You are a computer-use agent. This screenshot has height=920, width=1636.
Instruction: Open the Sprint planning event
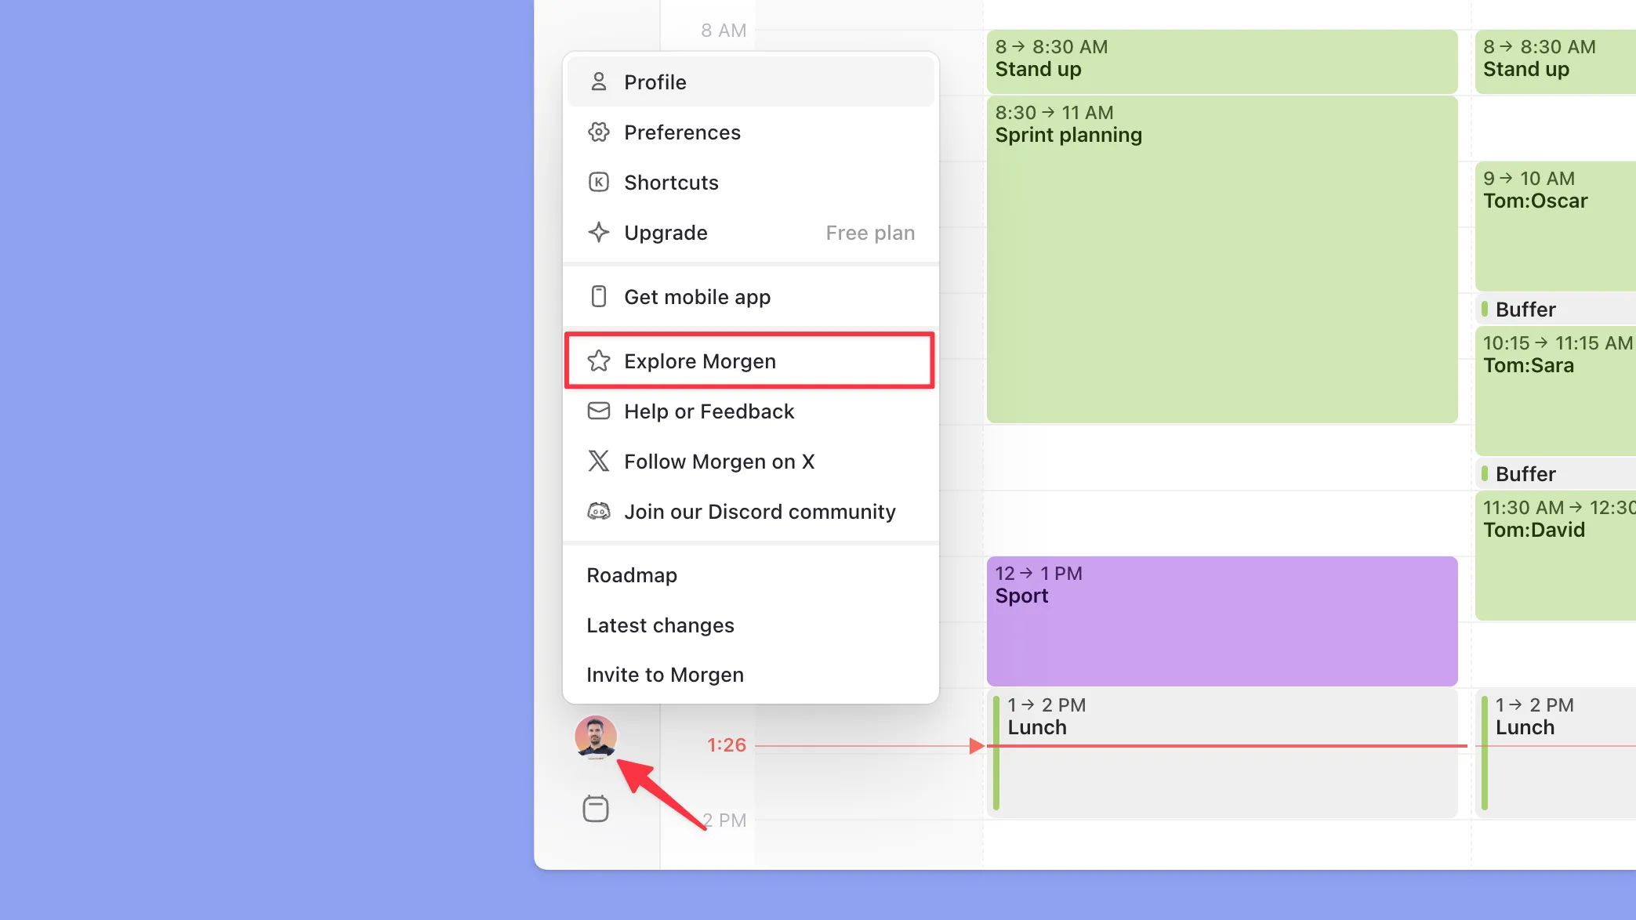(1222, 259)
